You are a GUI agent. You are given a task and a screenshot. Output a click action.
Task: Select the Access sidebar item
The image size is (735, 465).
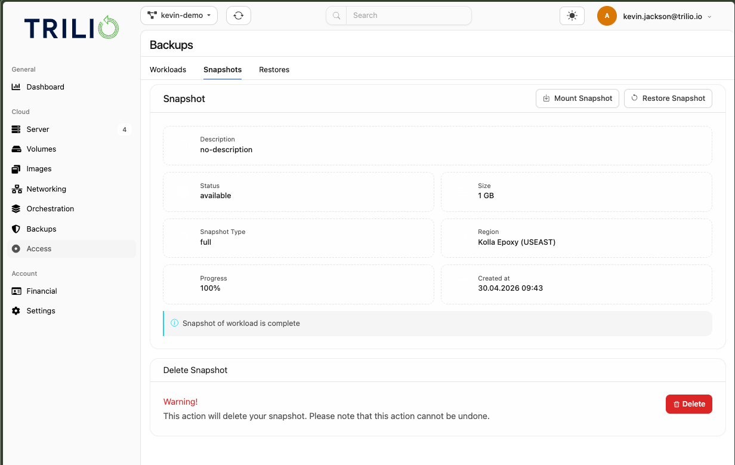(x=72, y=249)
